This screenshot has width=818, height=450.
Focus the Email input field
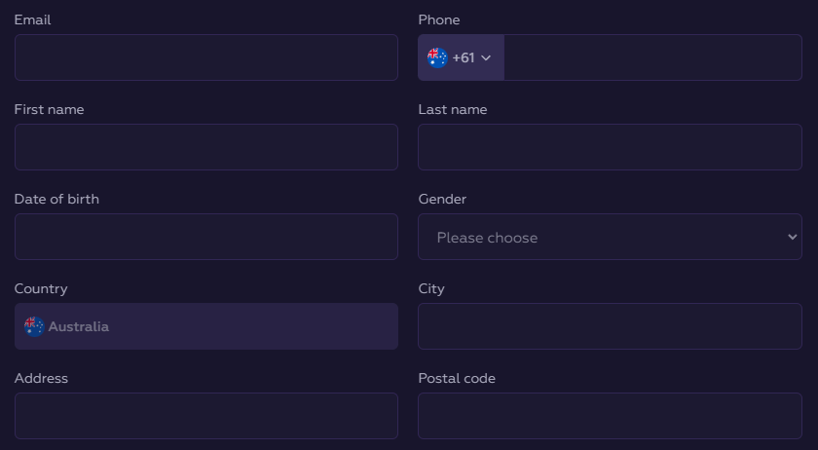pyautogui.click(x=205, y=57)
